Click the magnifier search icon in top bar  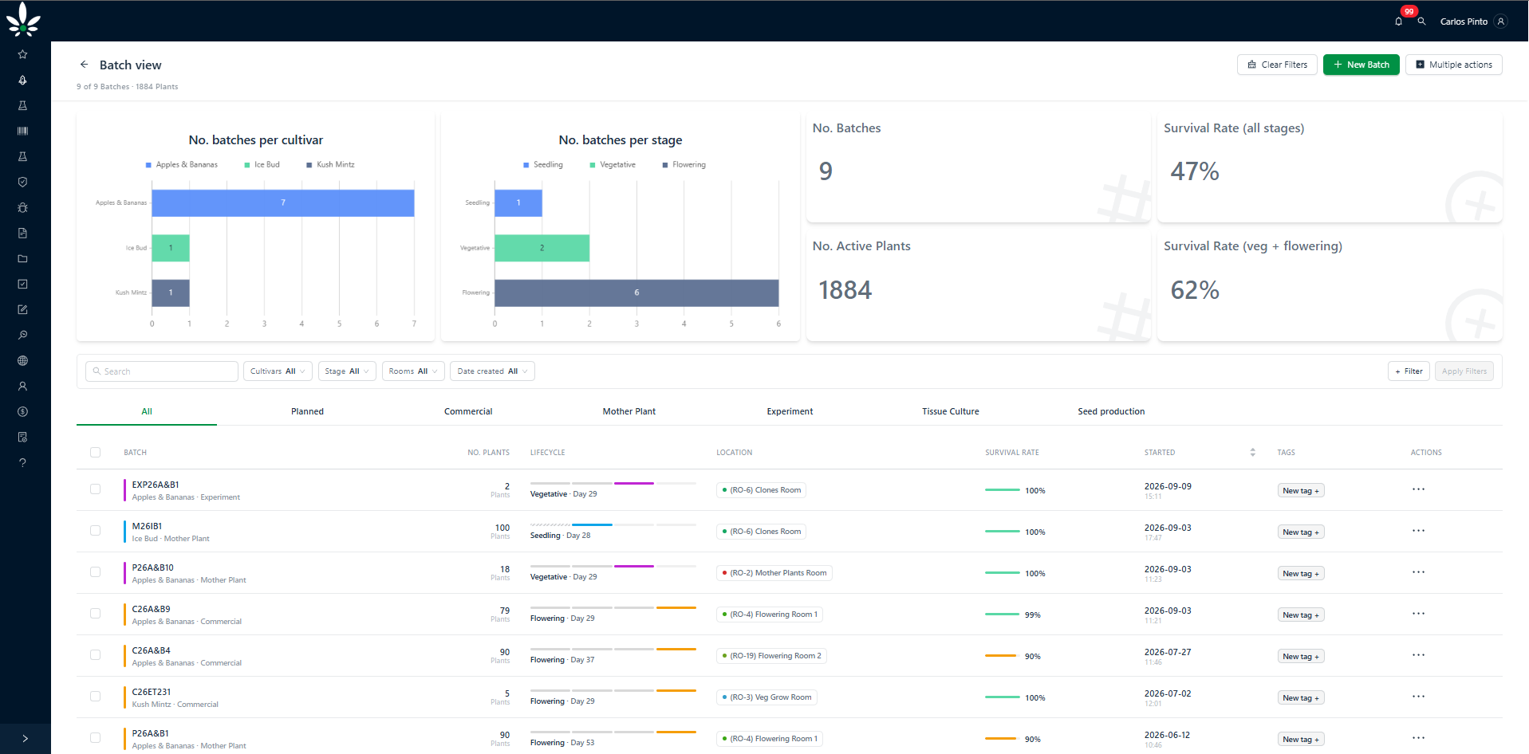point(1421,22)
